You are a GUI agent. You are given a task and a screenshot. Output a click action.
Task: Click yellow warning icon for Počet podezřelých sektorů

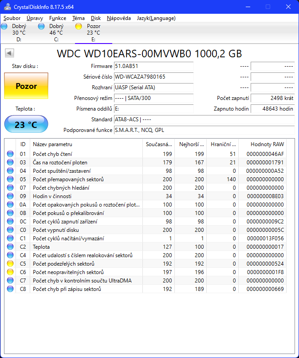click(10, 264)
